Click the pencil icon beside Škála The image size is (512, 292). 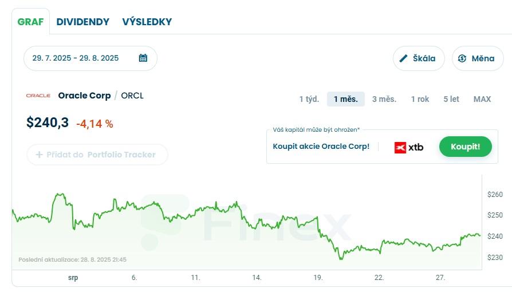(x=403, y=58)
